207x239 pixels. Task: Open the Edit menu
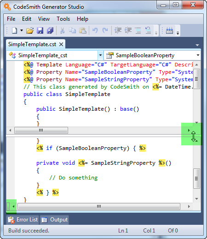click(x=27, y=19)
